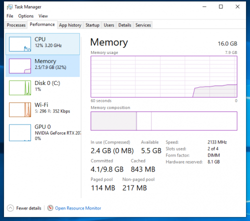Image resolution: width=250 pixels, height=221 pixels.
Task: Switch to the App history tab
Action: [70, 25]
